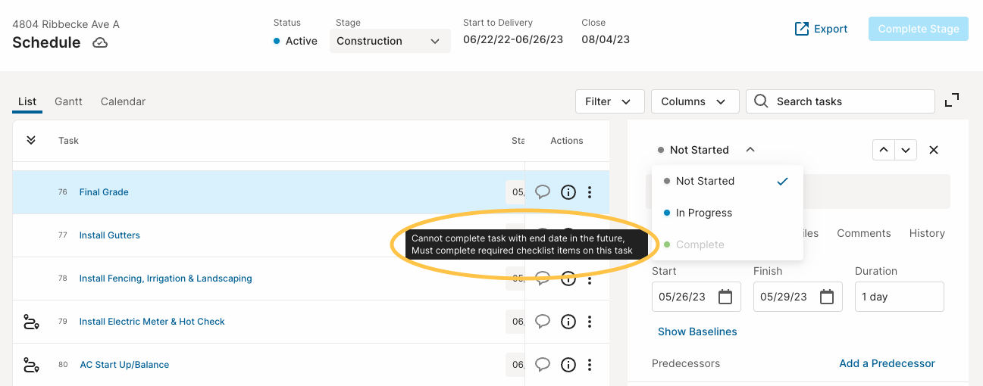Viewport: 983px width, 386px height.
Task: Open calendar picker for Start date
Action: click(x=725, y=297)
